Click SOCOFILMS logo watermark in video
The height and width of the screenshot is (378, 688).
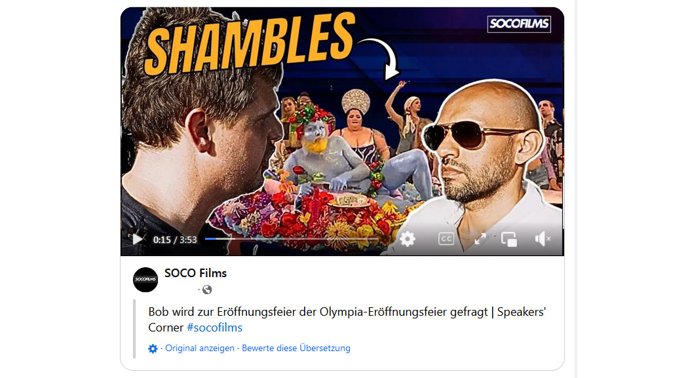coord(519,23)
